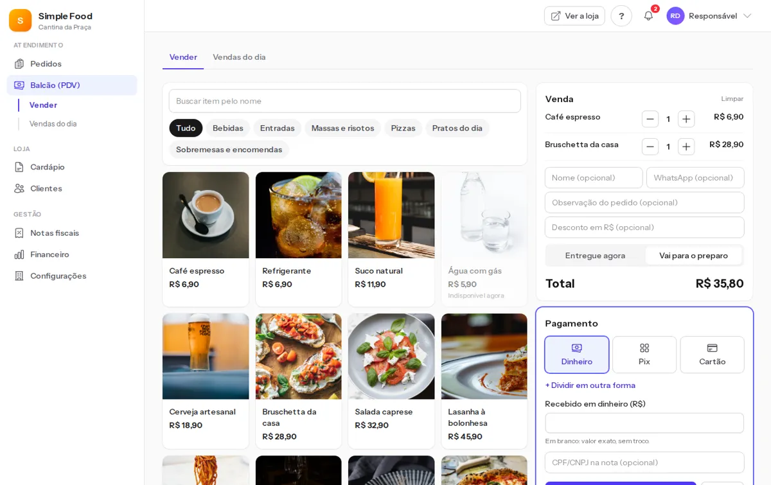Open the help question mark icon

coord(621,16)
